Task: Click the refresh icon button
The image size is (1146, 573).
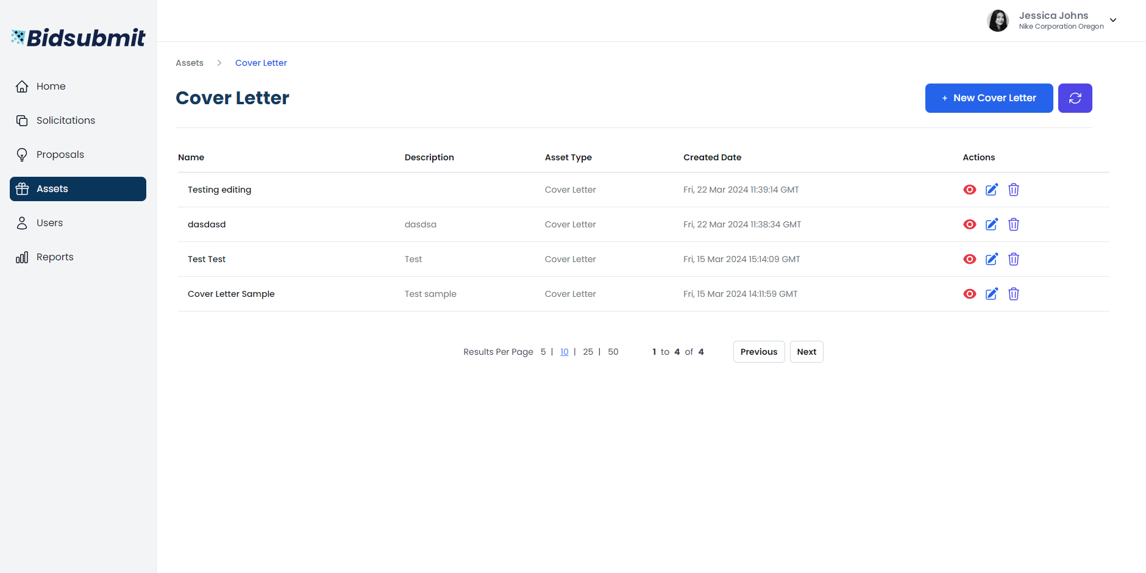Action: 1075,98
